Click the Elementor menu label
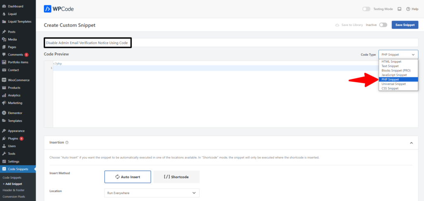 tap(15, 113)
